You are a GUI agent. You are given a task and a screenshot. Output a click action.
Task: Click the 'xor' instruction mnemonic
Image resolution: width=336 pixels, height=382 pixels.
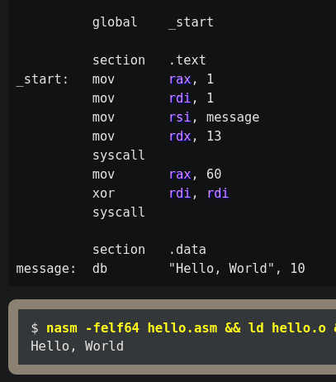[x=103, y=193]
